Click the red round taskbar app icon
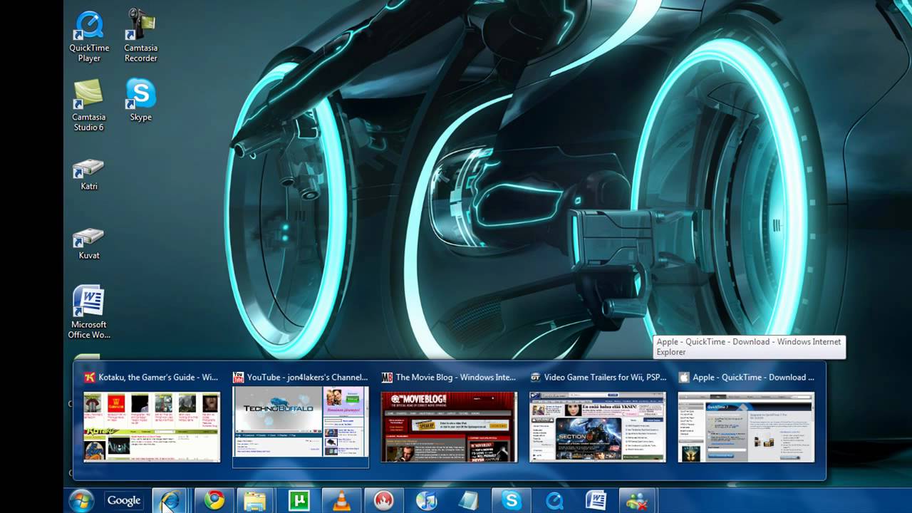Screen dimensions: 912x513 (x=383, y=500)
